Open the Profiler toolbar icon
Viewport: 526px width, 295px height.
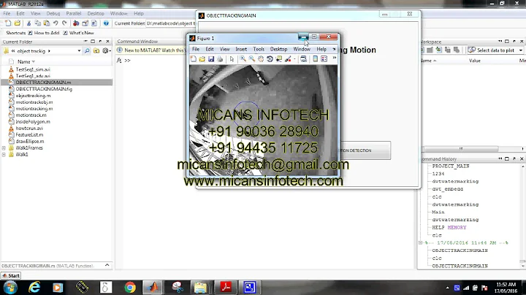pos(94,23)
